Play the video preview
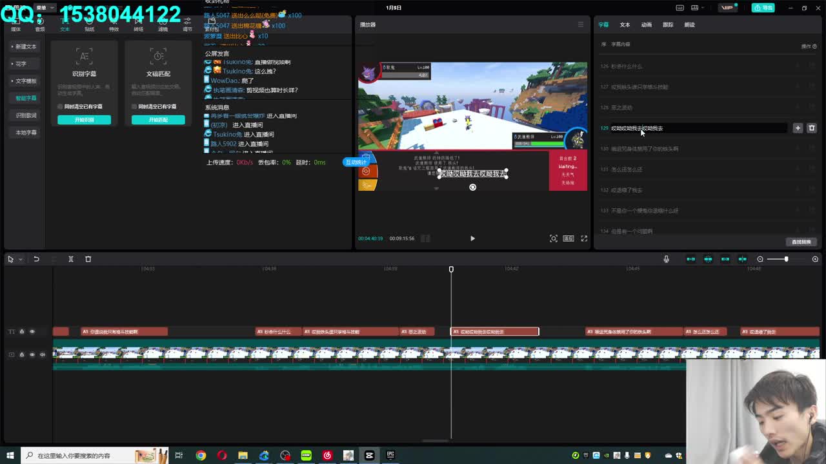 472,238
